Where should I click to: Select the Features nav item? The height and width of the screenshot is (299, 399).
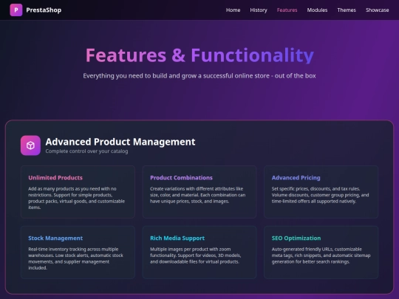point(287,10)
